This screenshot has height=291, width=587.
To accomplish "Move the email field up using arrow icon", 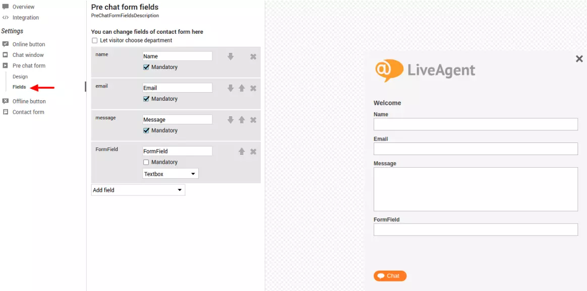I will (242, 88).
